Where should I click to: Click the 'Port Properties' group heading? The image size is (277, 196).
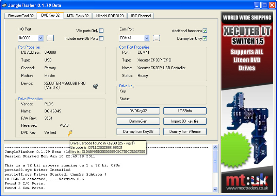pyautogui.click(x=29, y=47)
